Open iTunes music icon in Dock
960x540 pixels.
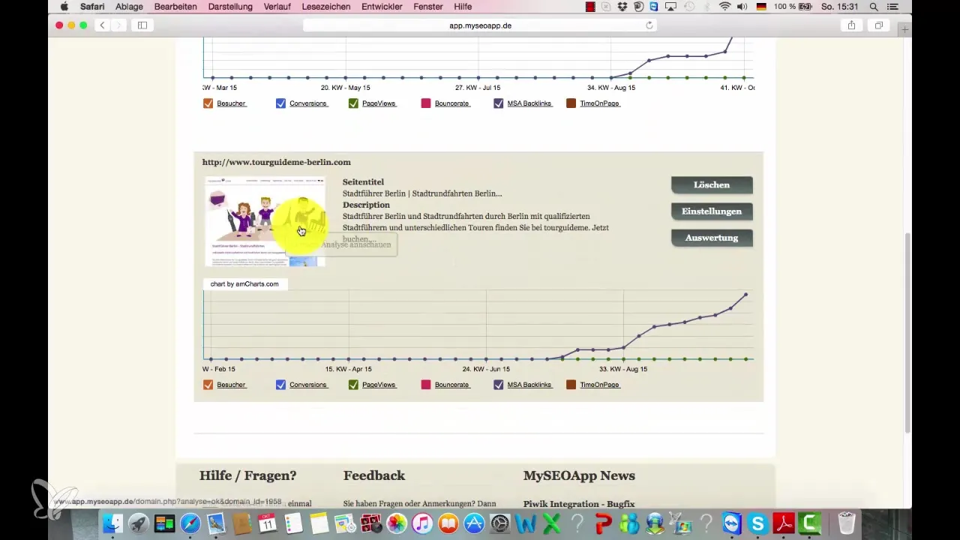(x=423, y=523)
